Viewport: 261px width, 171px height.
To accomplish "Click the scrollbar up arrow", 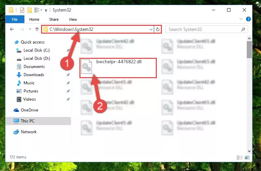I will tap(249, 38).
